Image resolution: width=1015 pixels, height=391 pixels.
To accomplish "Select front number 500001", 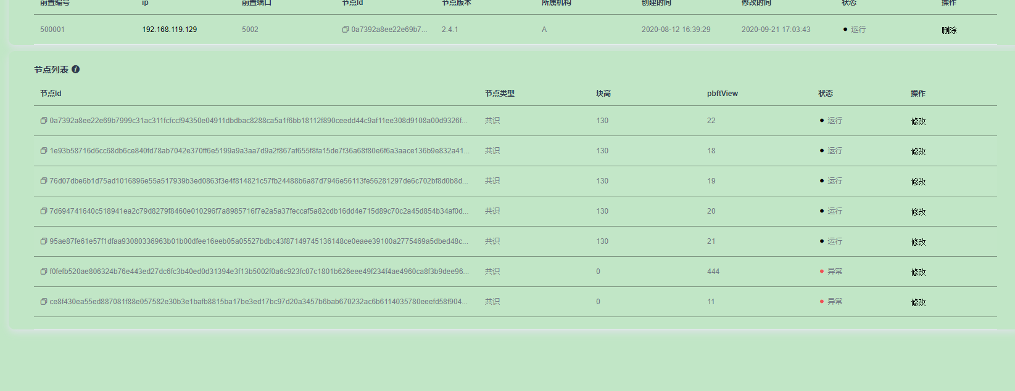I will pos(52,30).
